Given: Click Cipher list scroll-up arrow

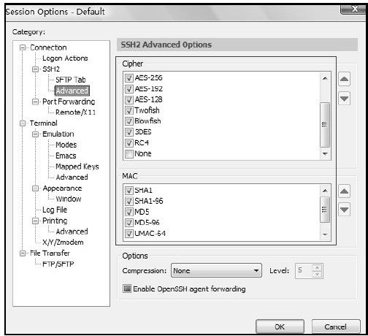Looking at the screenshot, I should point(325,78).
